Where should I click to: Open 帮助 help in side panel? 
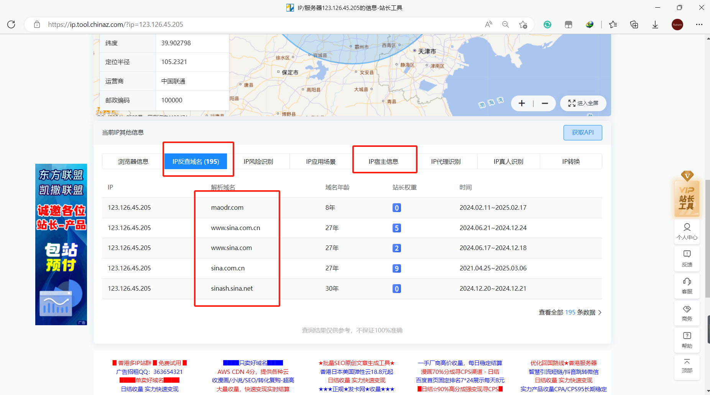tap(687, 340)
